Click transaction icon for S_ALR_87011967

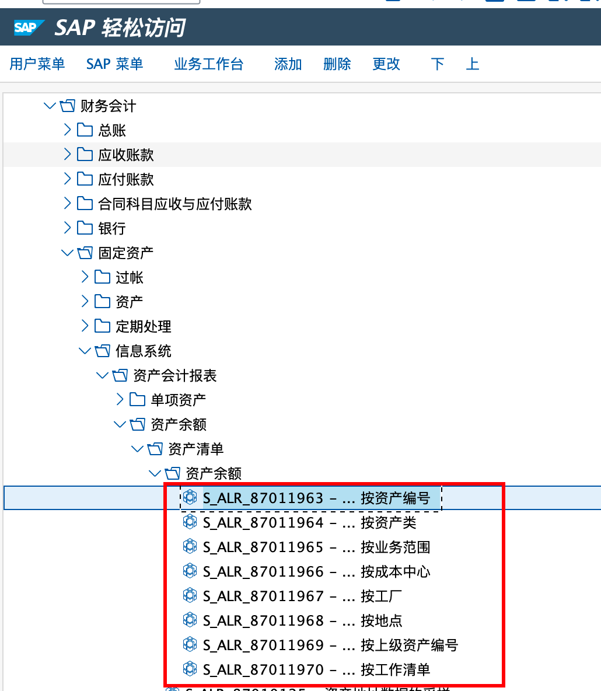point(190,596)
